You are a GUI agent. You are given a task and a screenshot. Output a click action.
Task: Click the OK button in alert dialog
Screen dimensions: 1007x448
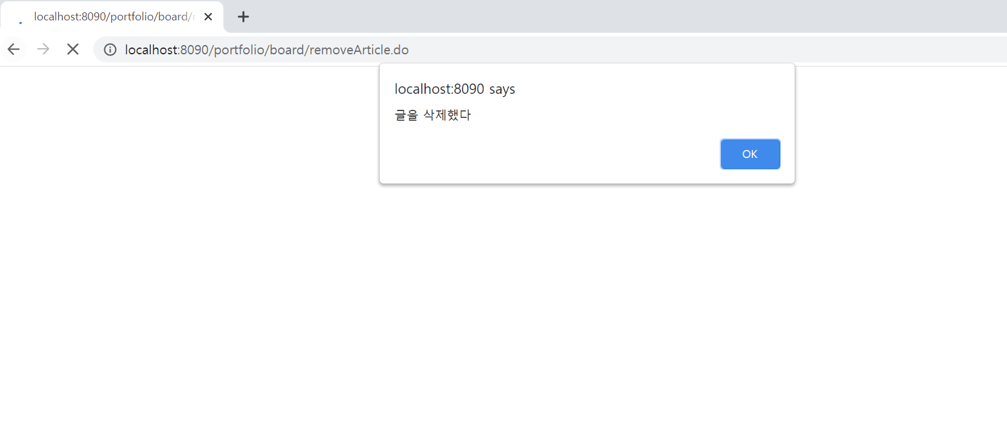coord(750,154)
